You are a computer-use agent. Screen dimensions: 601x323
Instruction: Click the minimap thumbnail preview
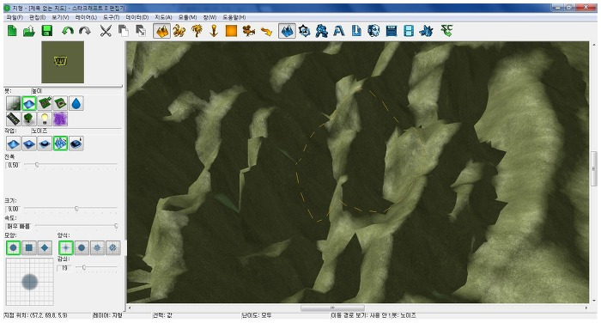(x=63, y=62)
